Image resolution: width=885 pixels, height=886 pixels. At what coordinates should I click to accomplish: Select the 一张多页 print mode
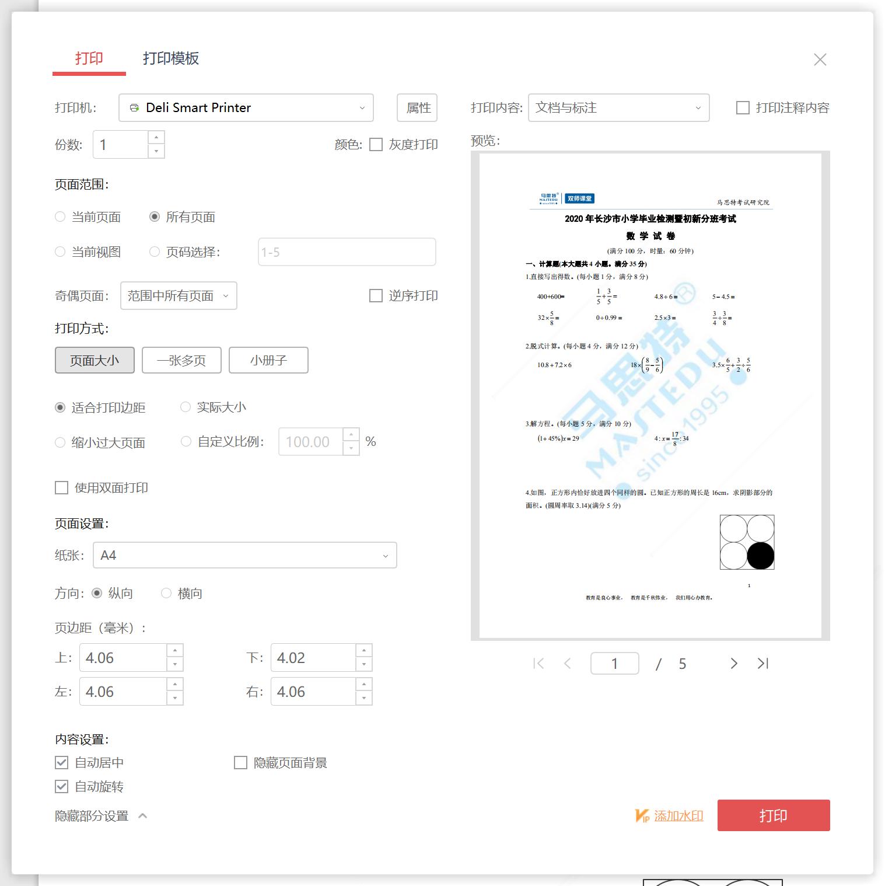pyautogui.click(x=181, y=360)
